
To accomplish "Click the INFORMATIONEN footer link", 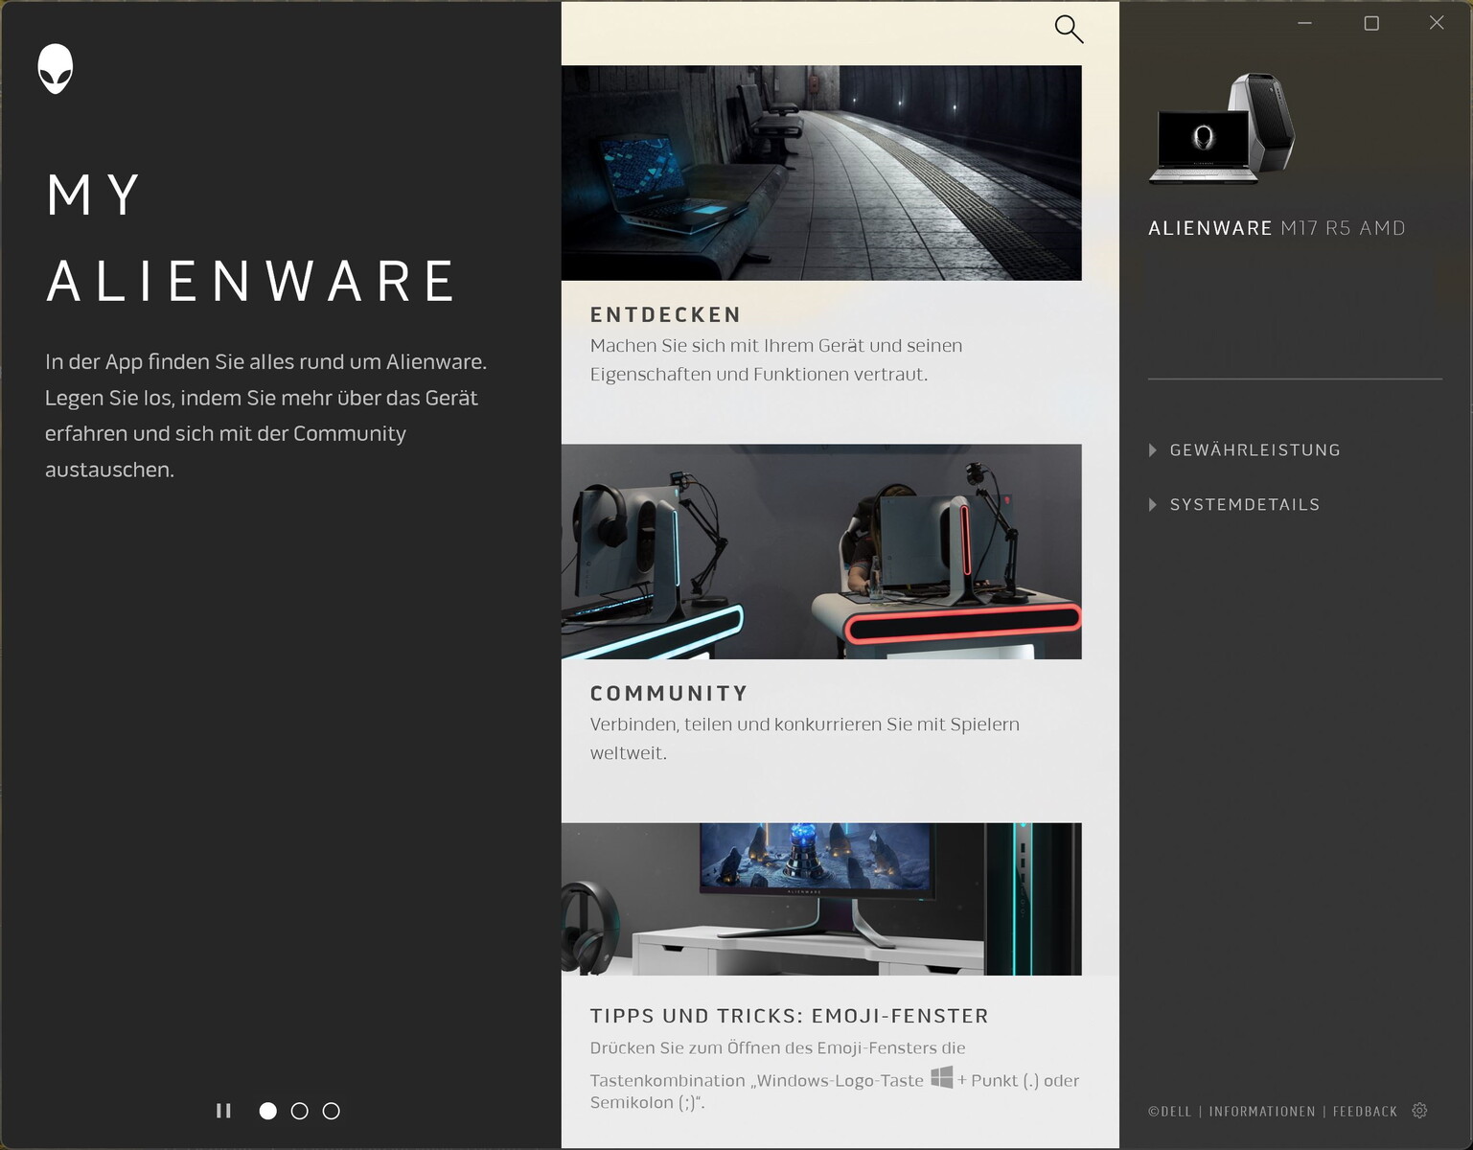I will pos(1262,1111).
